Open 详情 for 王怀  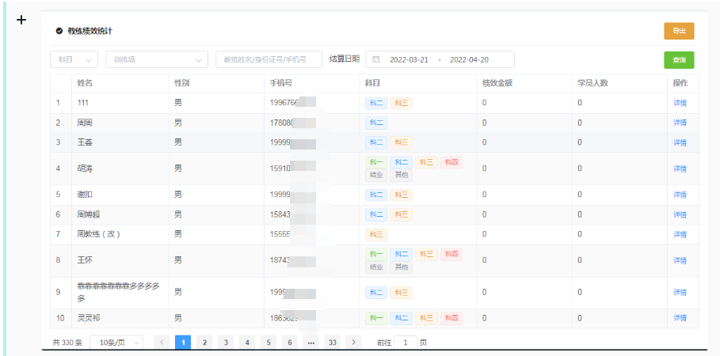click(x=680, y=260)
